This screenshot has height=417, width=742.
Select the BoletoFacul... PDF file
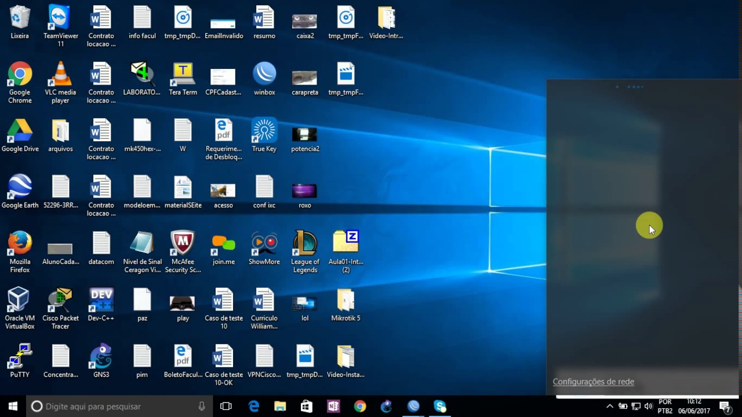pos(183,361)
